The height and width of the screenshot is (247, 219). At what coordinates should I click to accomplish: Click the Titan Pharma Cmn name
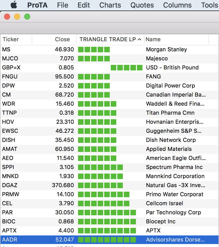[x=170, y=113]
